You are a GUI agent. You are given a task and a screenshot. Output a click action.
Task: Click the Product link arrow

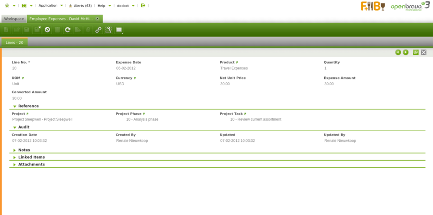coord(237,63)
